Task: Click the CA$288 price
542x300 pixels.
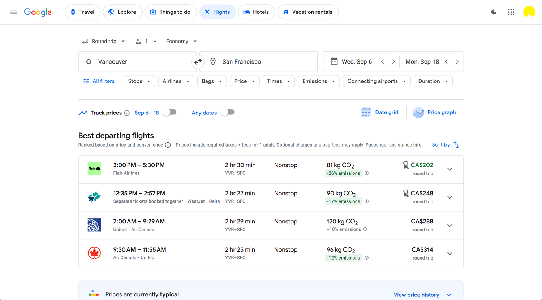Action: point(422,221)
